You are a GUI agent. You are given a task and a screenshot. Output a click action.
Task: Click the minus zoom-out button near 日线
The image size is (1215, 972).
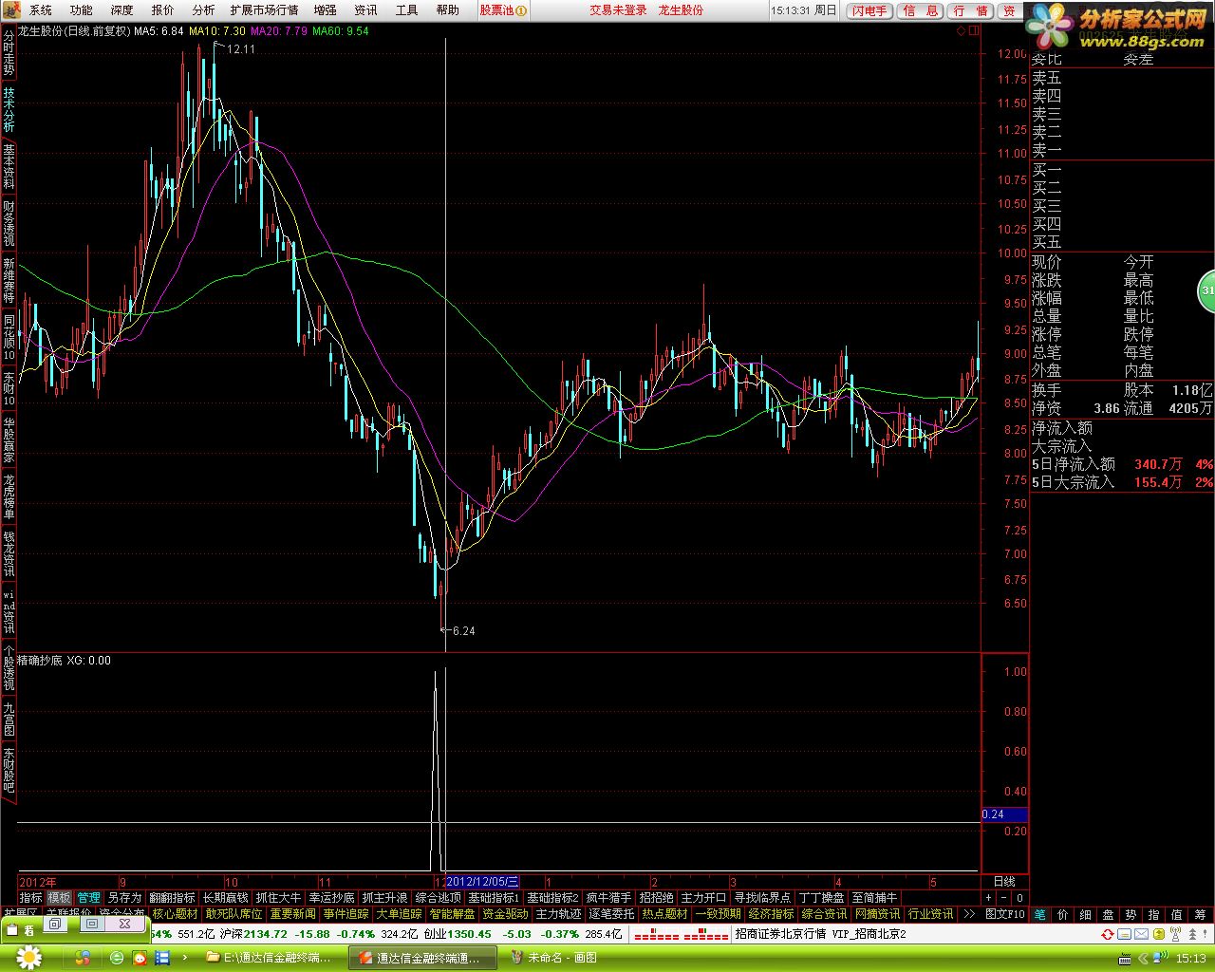tap(1003, 897)
